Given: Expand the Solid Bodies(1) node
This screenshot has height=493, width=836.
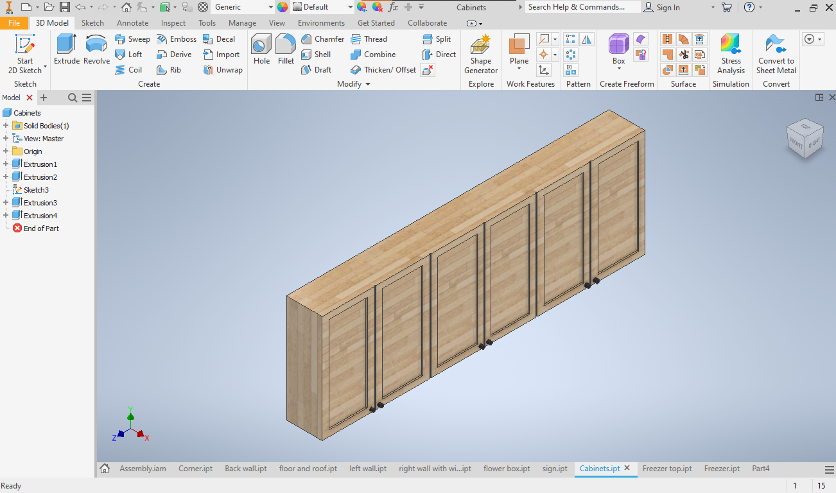Looking at the screenshot, I should pos(6,126).
